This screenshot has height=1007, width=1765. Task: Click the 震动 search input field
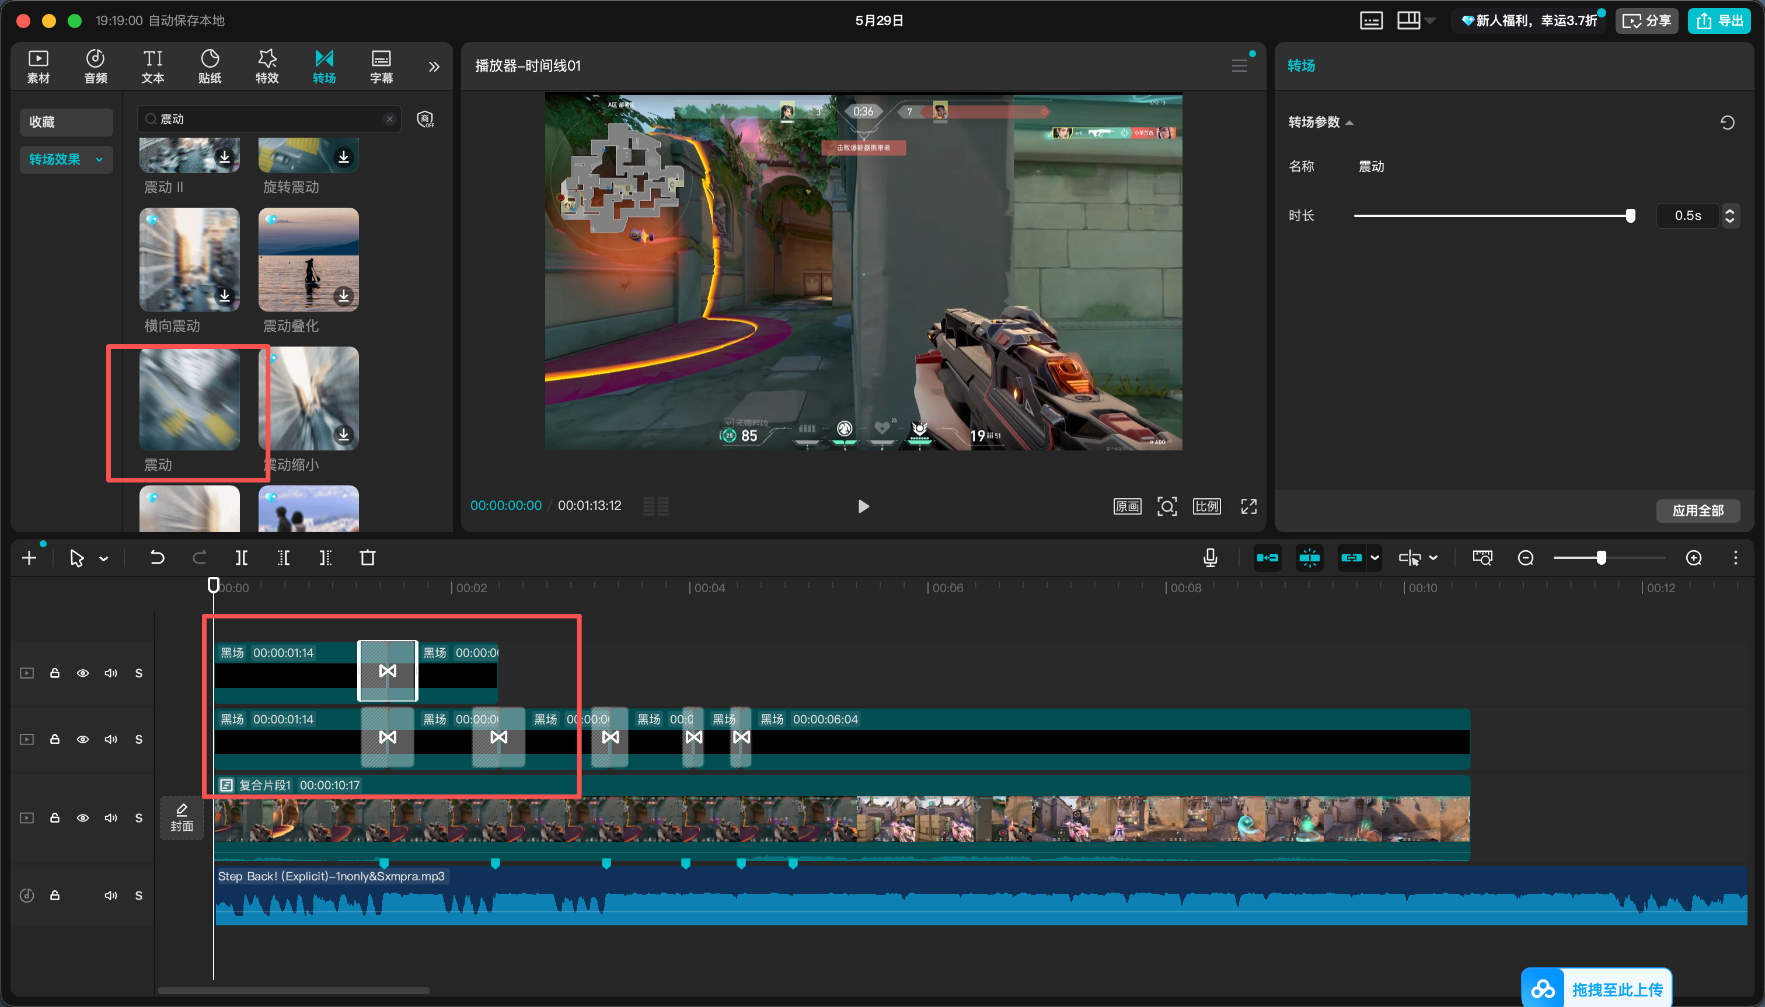pos(268,119)
